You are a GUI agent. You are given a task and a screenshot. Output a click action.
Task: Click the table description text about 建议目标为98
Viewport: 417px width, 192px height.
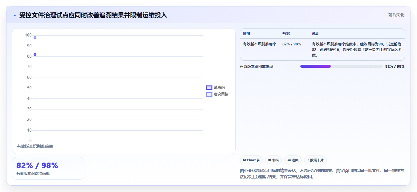tap(357, 50)
